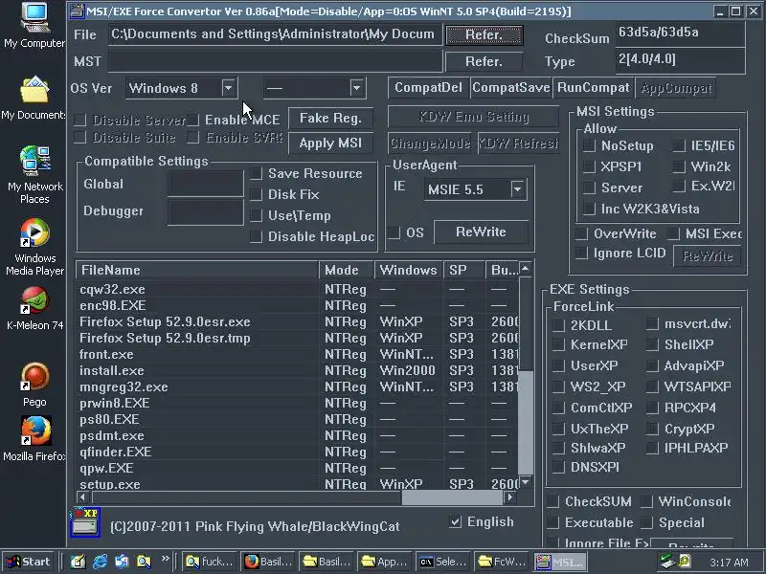766x574 pixels.
Task: Switch to the 'fuck...' taskbar window
Action: 210,562
